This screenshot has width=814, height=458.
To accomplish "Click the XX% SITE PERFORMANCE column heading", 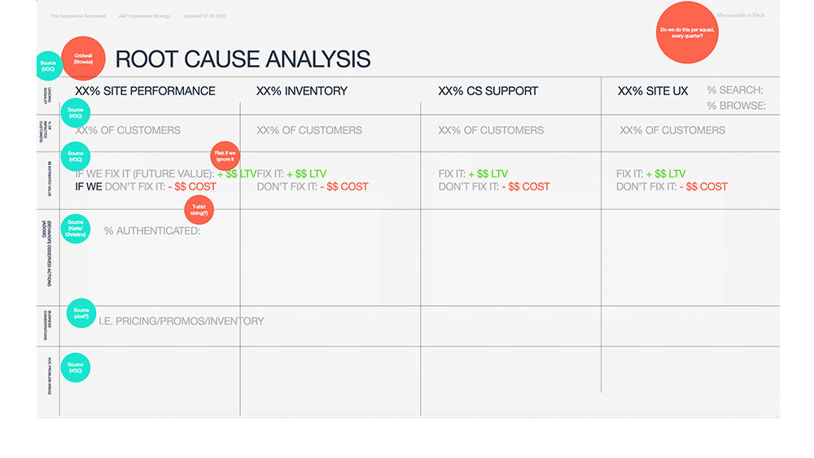I will (145, 91).
